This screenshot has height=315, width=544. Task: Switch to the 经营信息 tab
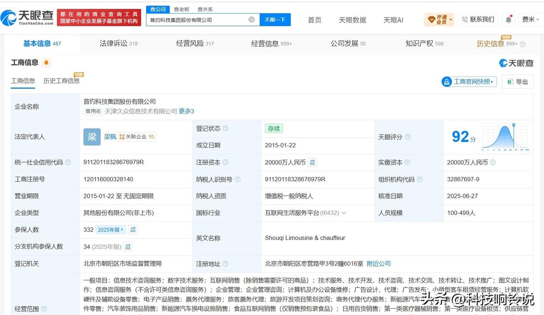click(272, 44)
